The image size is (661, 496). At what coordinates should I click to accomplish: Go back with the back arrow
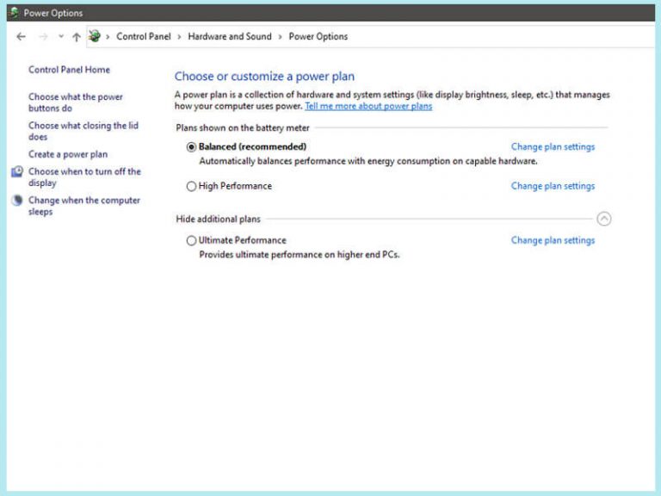(x=21, y=37)
